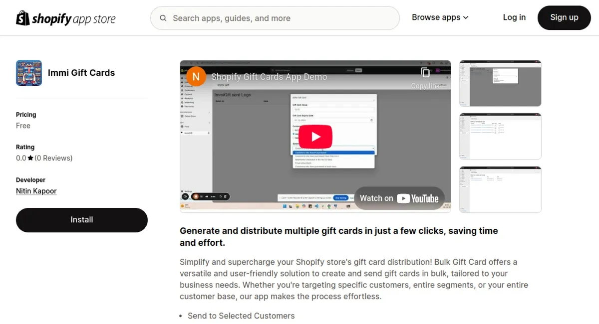Open the Shopify Gift Cards App Demo title link
599x324 pixels.
pos(269,77)
